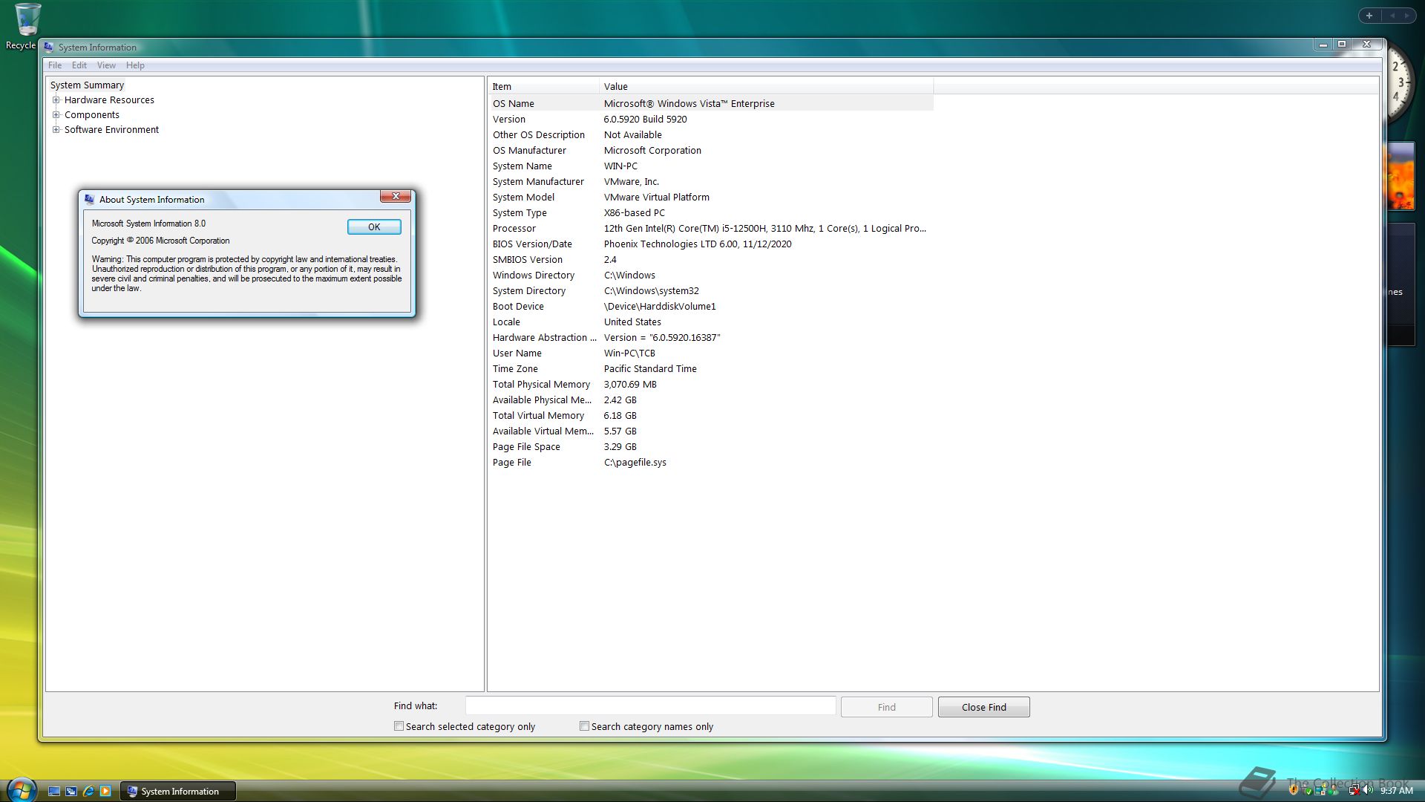Screen dimensions: 1425x802
Task: Click the System Information title bar icon
Action: 49,47
